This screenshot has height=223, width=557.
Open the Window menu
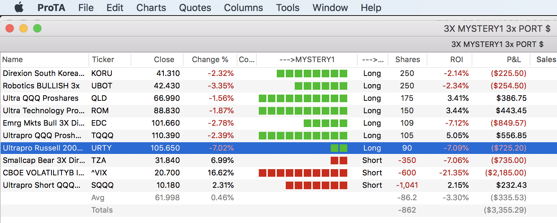pyautogui.click(x=330, y=8)
